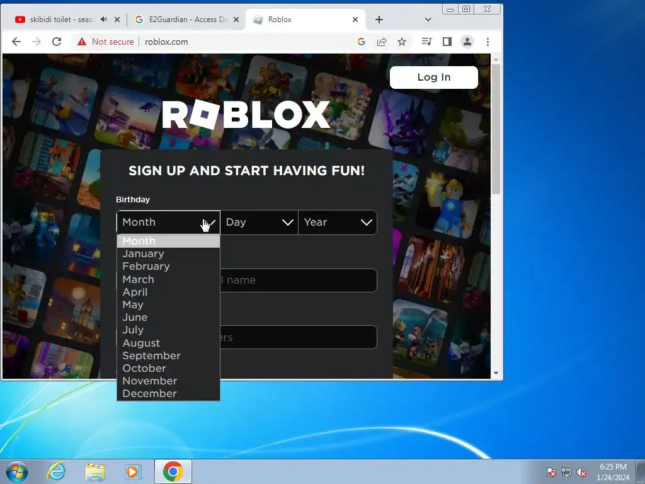
Task: Click the page scrollbar down arrow
Action: 496,373
